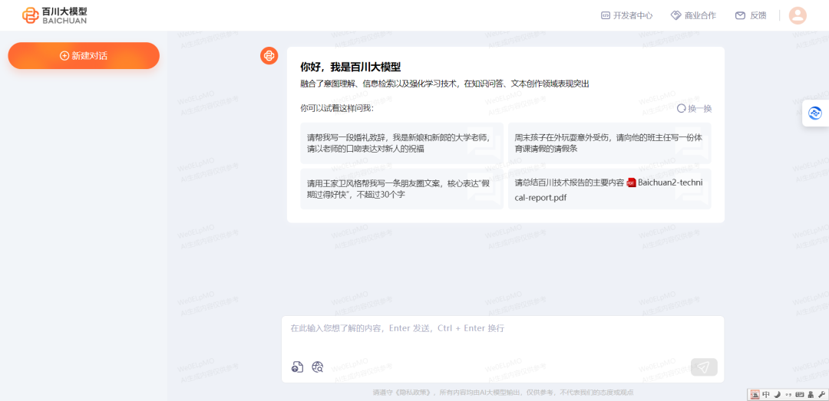The height and width of the screenshot is (401, 829).
Task: Click the Baichuan bot avatar beside the greeting
Action: tap(269, 55)
